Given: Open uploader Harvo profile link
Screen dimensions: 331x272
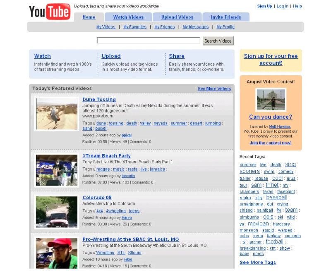Looking at the screenshot, I should 127,217.
